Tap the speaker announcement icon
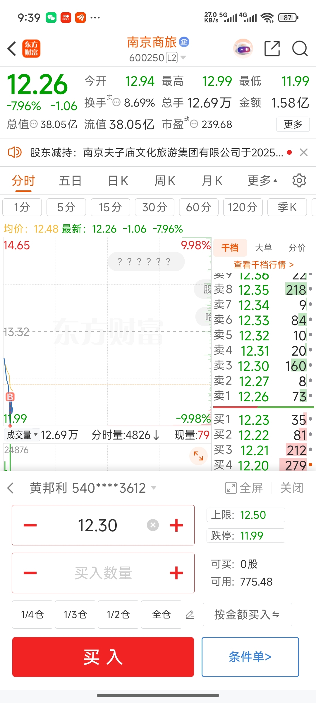 [15, 152]
